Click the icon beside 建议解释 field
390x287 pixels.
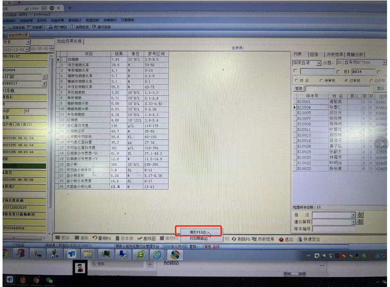[360, 222]
